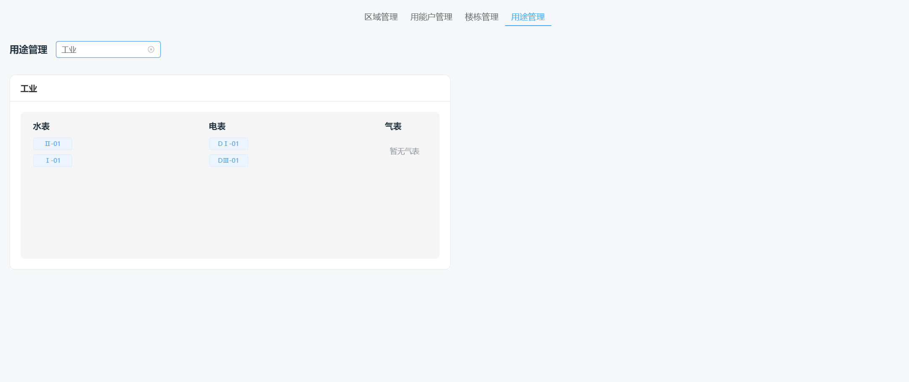Click the 电表 section heading
Viewport: 909px width, 382px height.
click(x=217, y=126)
